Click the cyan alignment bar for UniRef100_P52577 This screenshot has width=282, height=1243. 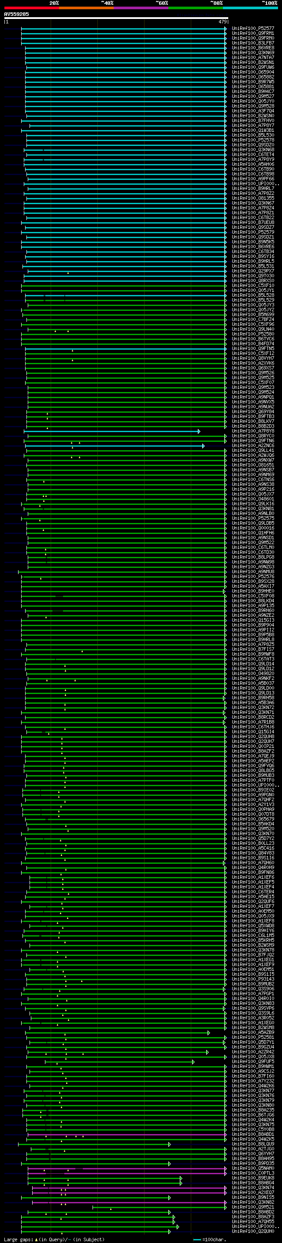(x=124, y=29)
